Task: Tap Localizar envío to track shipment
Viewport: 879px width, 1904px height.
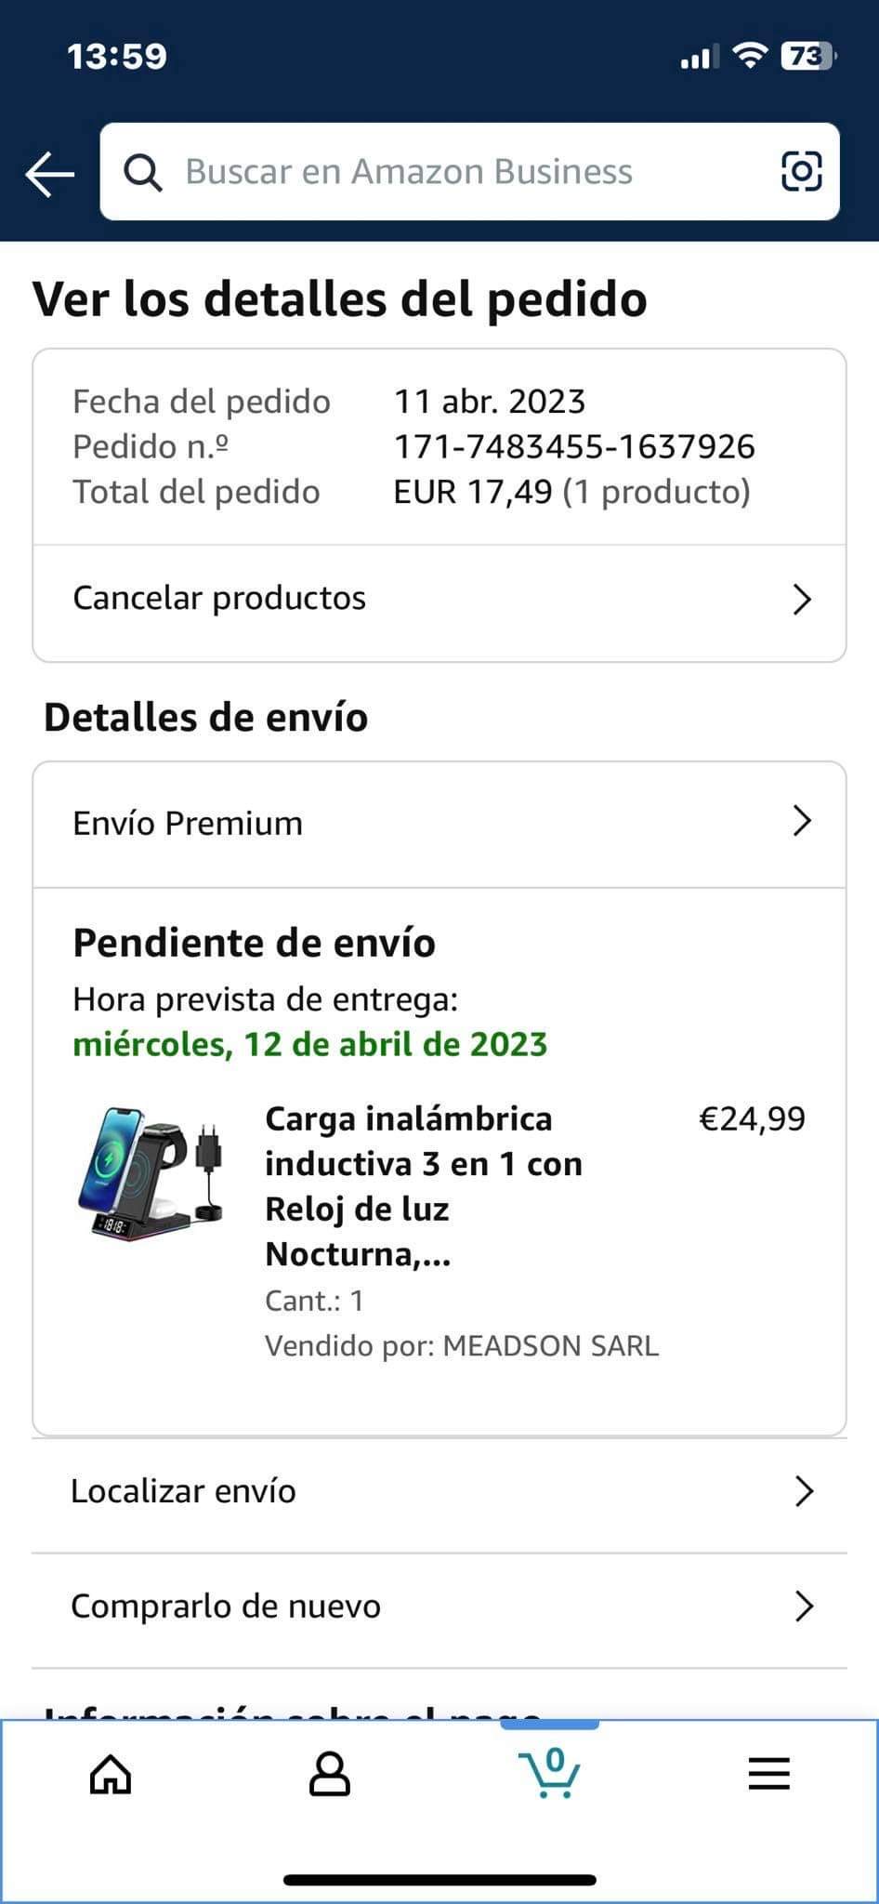Action: pos(184,1491)
